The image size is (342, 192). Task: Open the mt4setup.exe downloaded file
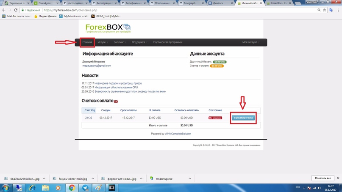click(164, 179)
